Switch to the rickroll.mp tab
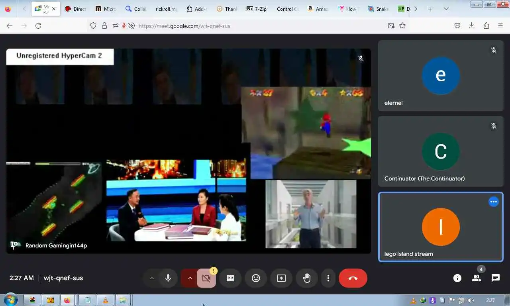This screenshot has width=510, height=306. 166,9
